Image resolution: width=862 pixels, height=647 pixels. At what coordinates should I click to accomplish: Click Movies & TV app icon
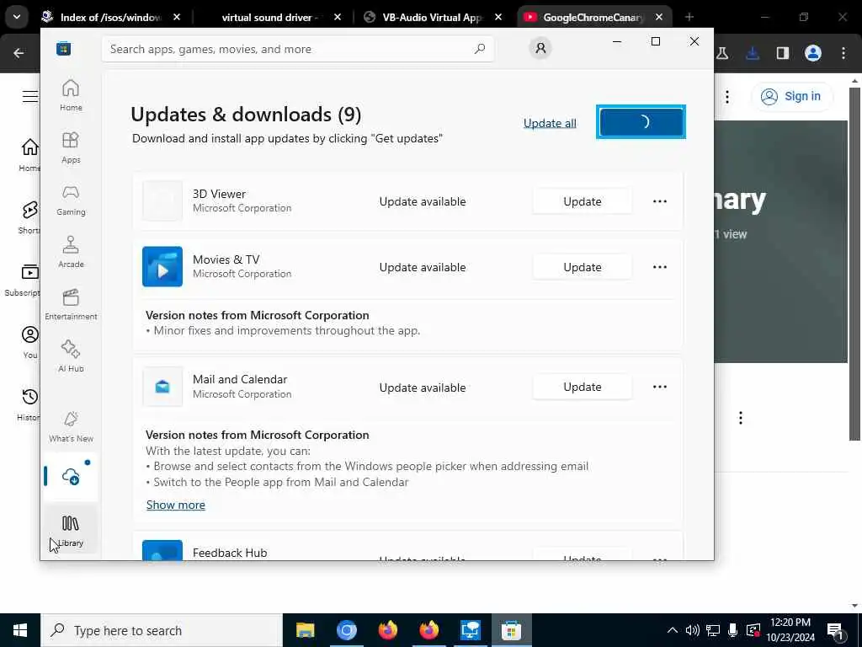pyautogui.click(x=162, y=266)
